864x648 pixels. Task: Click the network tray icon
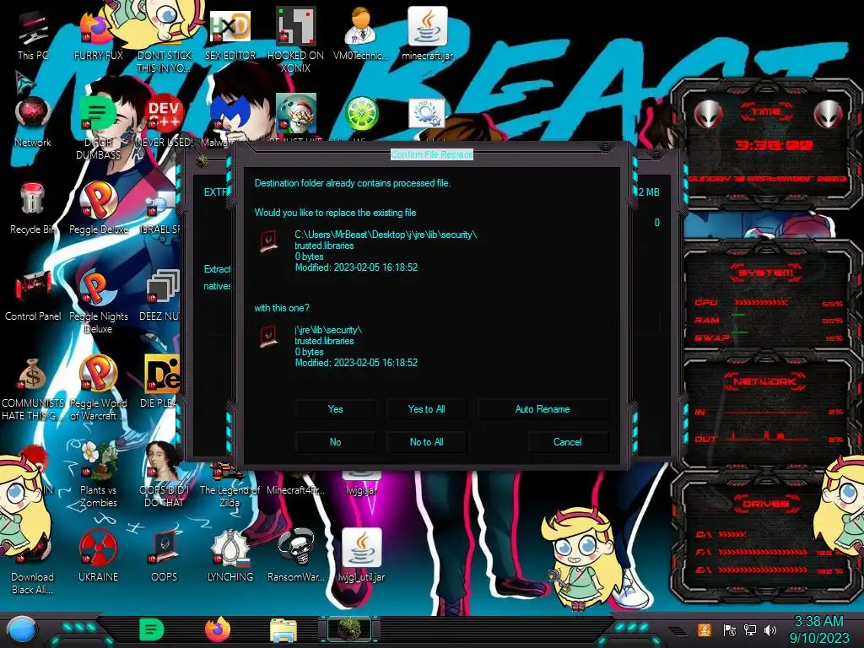[750, 629]
